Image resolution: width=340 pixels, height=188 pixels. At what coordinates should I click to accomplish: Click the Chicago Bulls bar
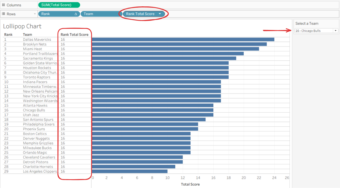[x=153, y=110]
